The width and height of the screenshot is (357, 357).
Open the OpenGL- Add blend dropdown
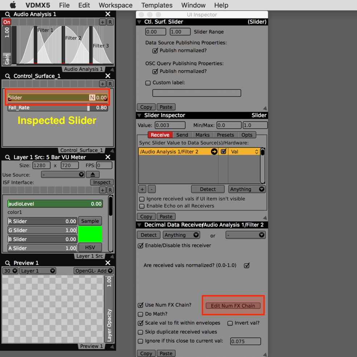[94, 271]
